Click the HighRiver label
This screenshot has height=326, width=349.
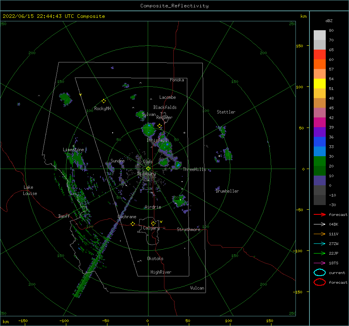click(161, 272)
